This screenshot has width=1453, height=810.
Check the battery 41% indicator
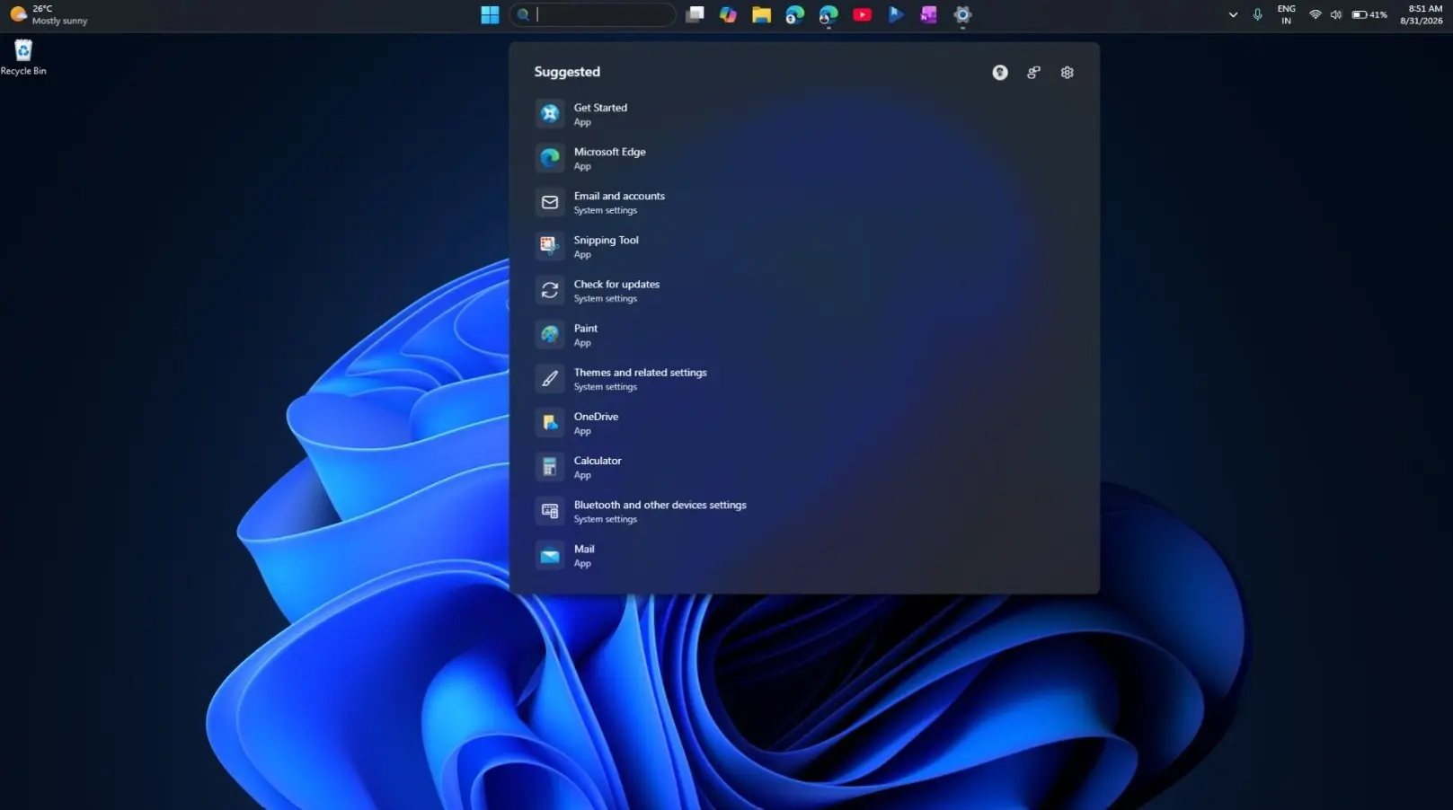pos(1369,14)
